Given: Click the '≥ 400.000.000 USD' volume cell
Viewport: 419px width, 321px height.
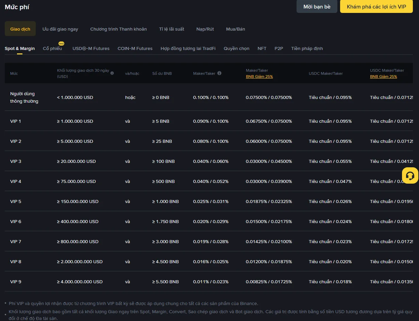Looking at the screenshot, I should (78, 221).
